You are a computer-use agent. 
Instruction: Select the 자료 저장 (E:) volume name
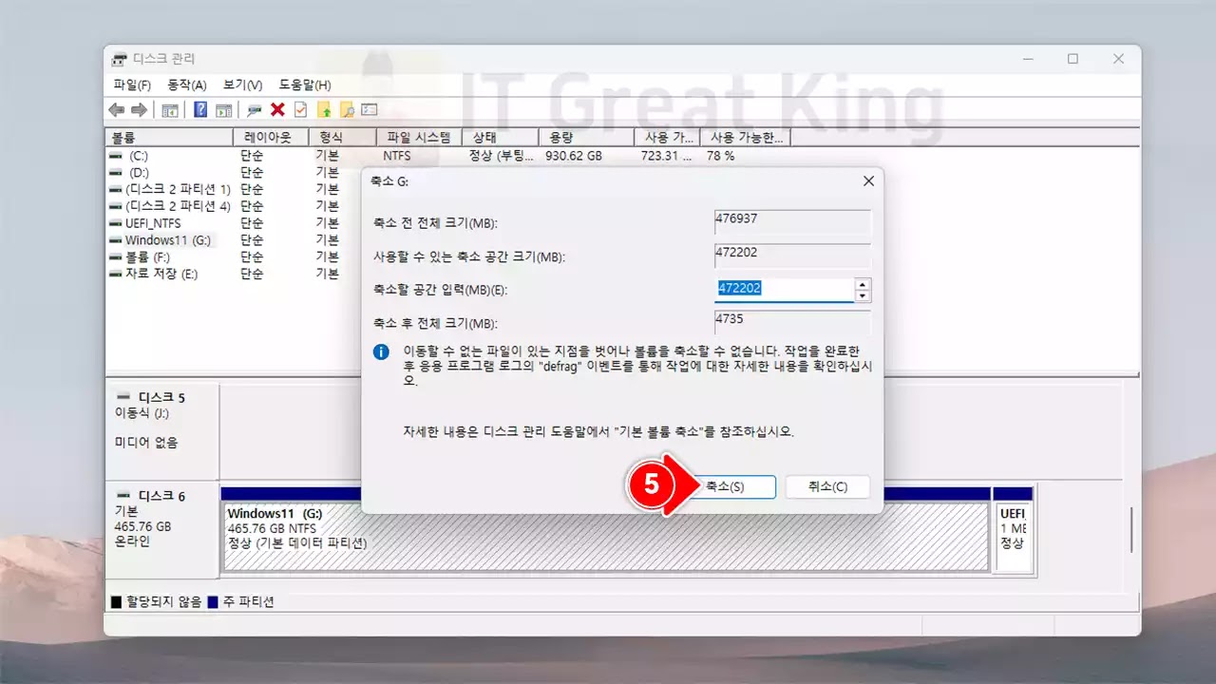pos(161,274)
